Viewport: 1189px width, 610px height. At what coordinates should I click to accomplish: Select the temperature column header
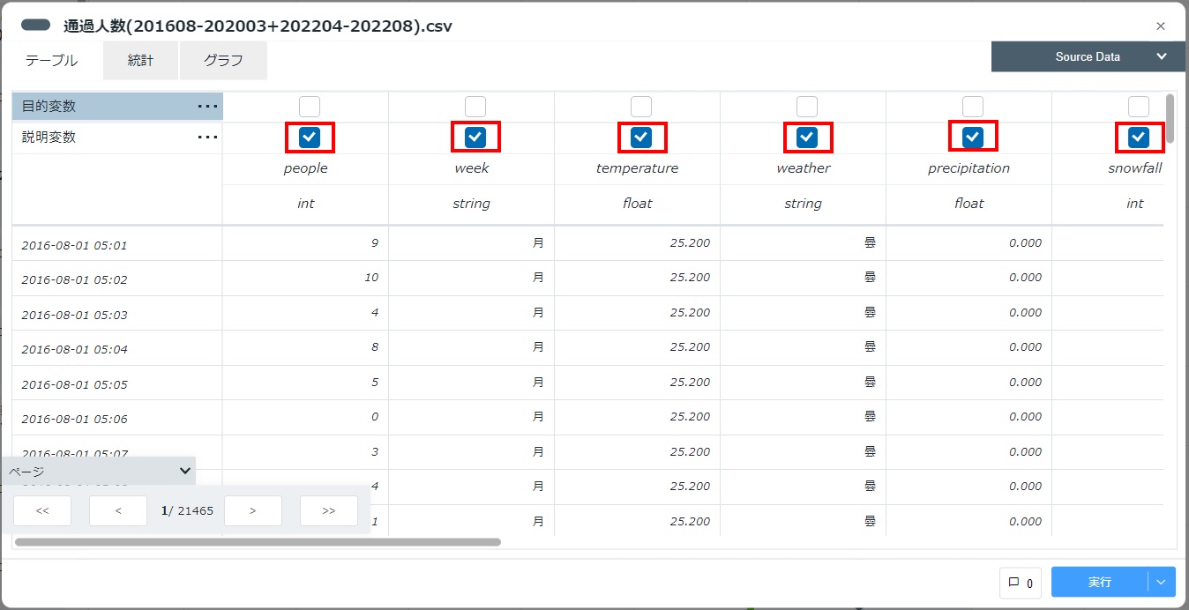point(637,168)
